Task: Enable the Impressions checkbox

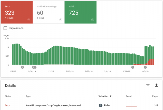Action: pyautogui.click(x=5, y=28)
